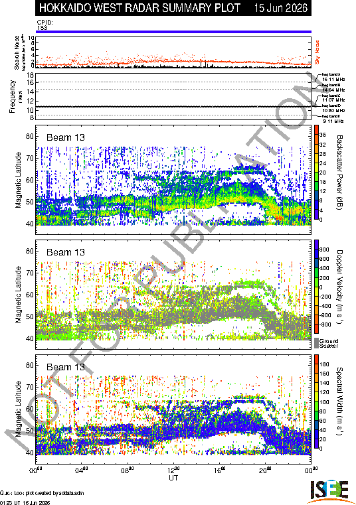This screenshot has height=505, width=356.
Task: Click the 16:00 UT axis tick label
Action: point(220,470)
